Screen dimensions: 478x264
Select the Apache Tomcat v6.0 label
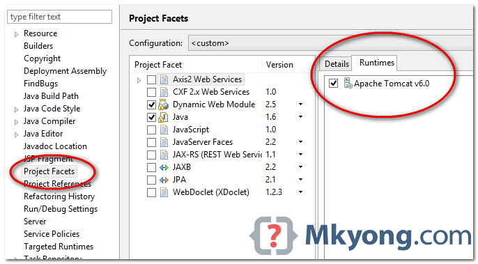(x=392, y=83)
